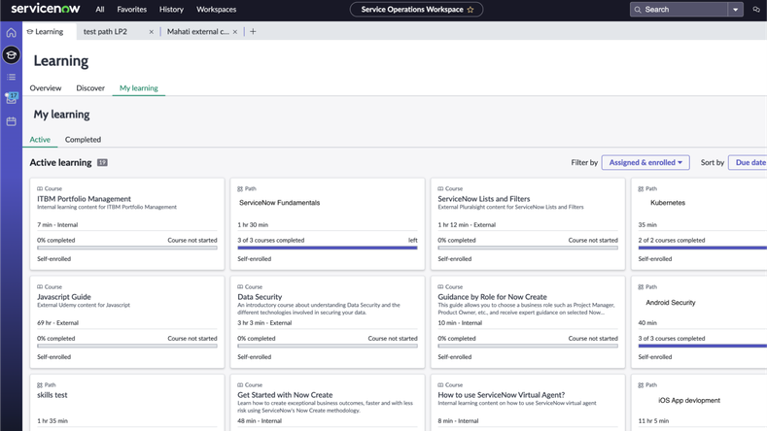Click ITBM Portfolio Management progress bar
Image resolution: width=767 pixels, height=431 pixels.
(127, 248)
